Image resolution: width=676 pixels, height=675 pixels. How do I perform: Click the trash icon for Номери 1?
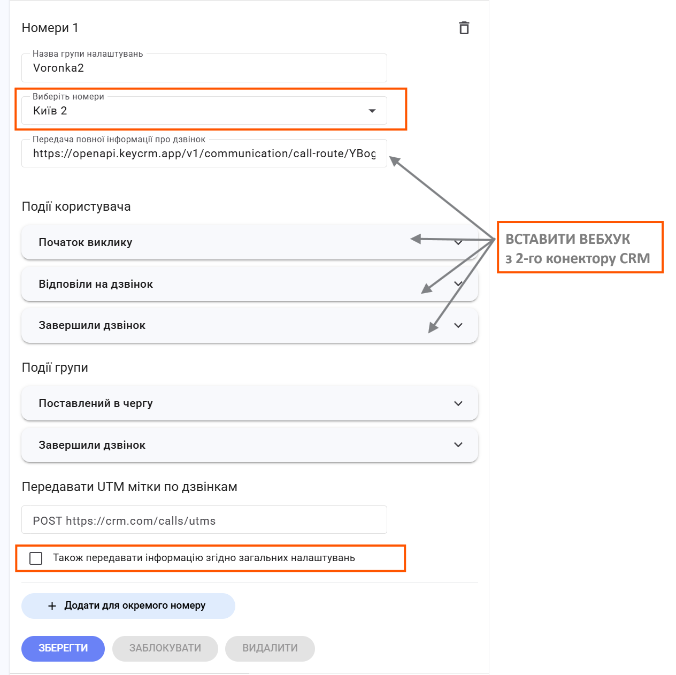pos(464,28)
